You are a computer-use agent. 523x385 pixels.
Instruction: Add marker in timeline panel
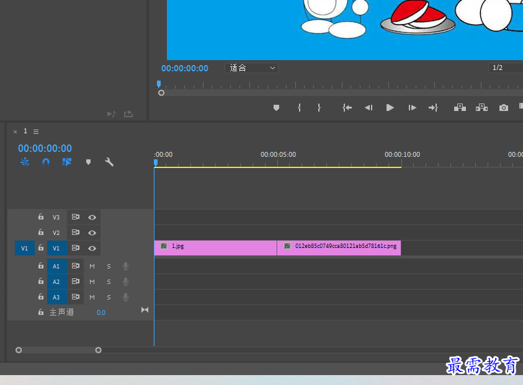[88, 162]
